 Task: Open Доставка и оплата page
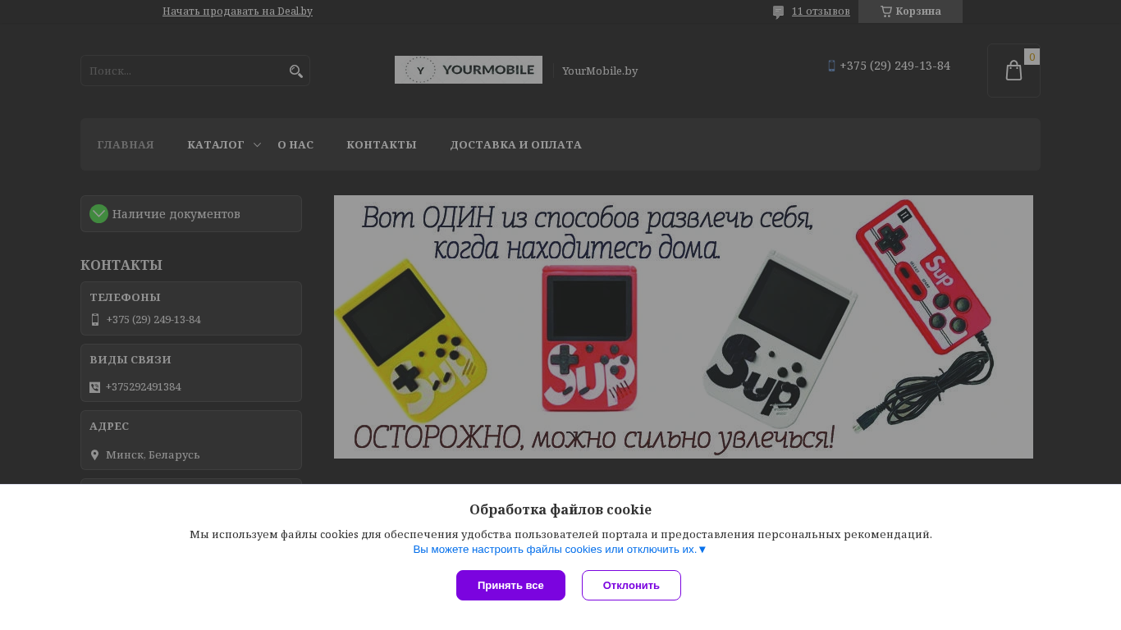coord(516,145)
